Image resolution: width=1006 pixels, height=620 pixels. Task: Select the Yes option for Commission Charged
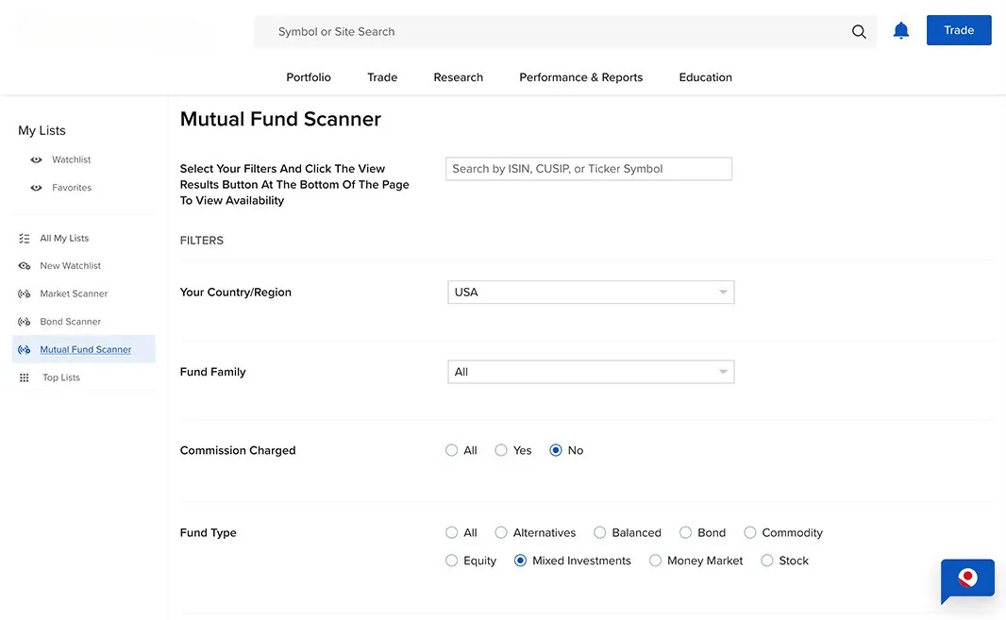(501, 449)
